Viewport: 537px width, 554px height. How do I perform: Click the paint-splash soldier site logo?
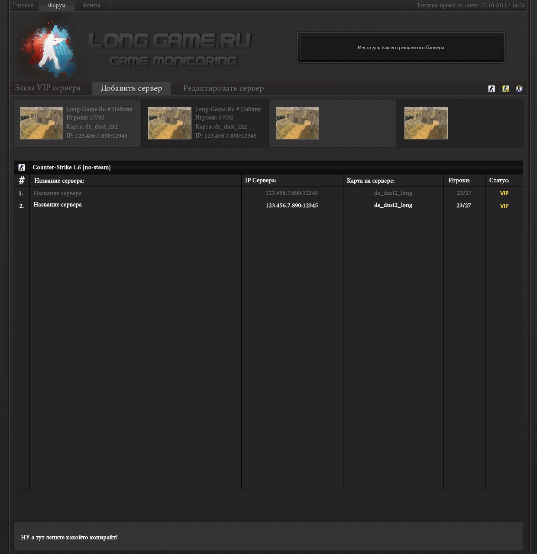49,48
